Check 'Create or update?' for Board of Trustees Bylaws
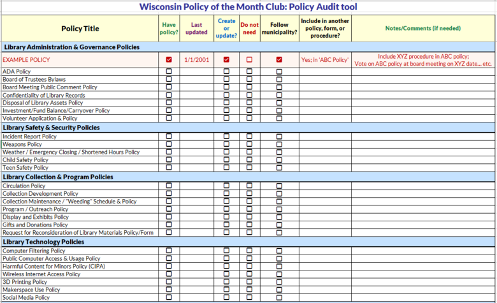The image size is (497, 303). click(x=226, y=80)
